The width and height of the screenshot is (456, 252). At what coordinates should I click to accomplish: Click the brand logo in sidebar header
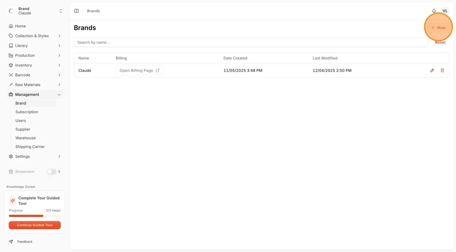click(11, 11)
